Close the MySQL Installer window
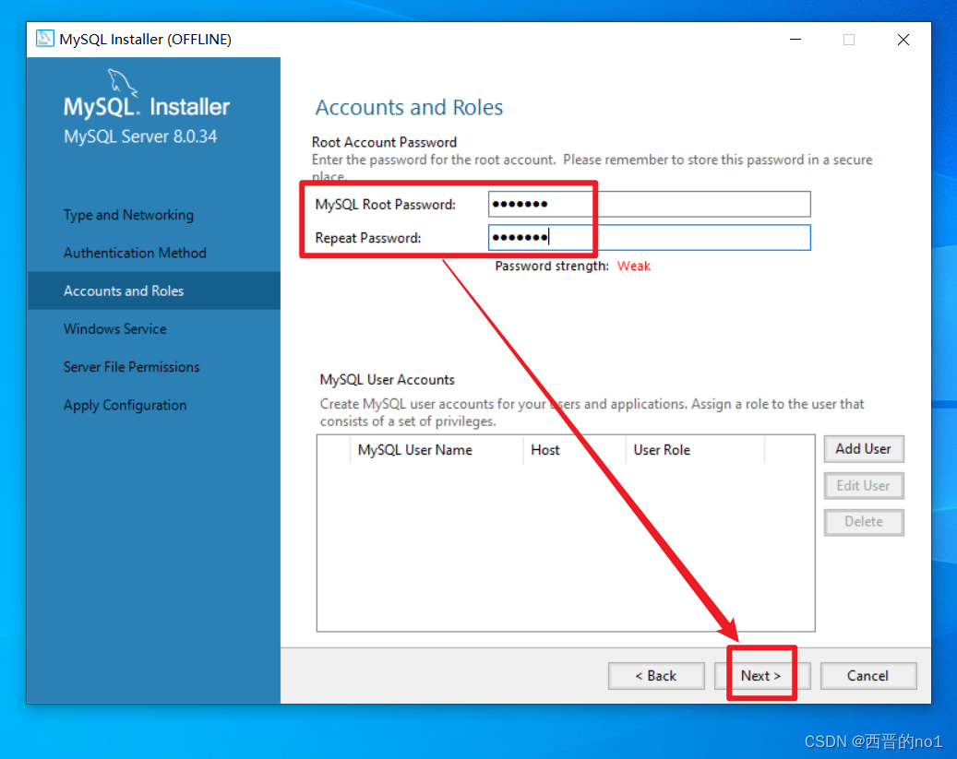 click(x=903, y=39)
